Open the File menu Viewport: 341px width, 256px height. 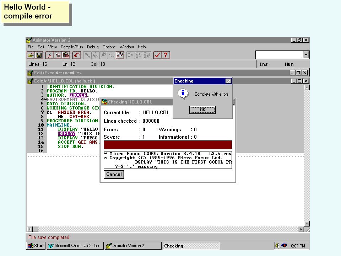[x=31, y=47]
